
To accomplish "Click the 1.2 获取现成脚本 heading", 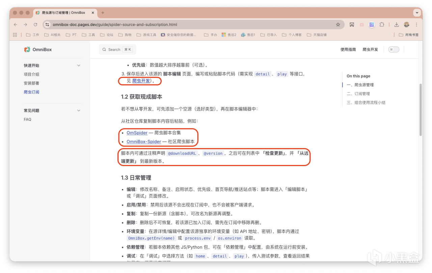I will [x=141, y=97].
